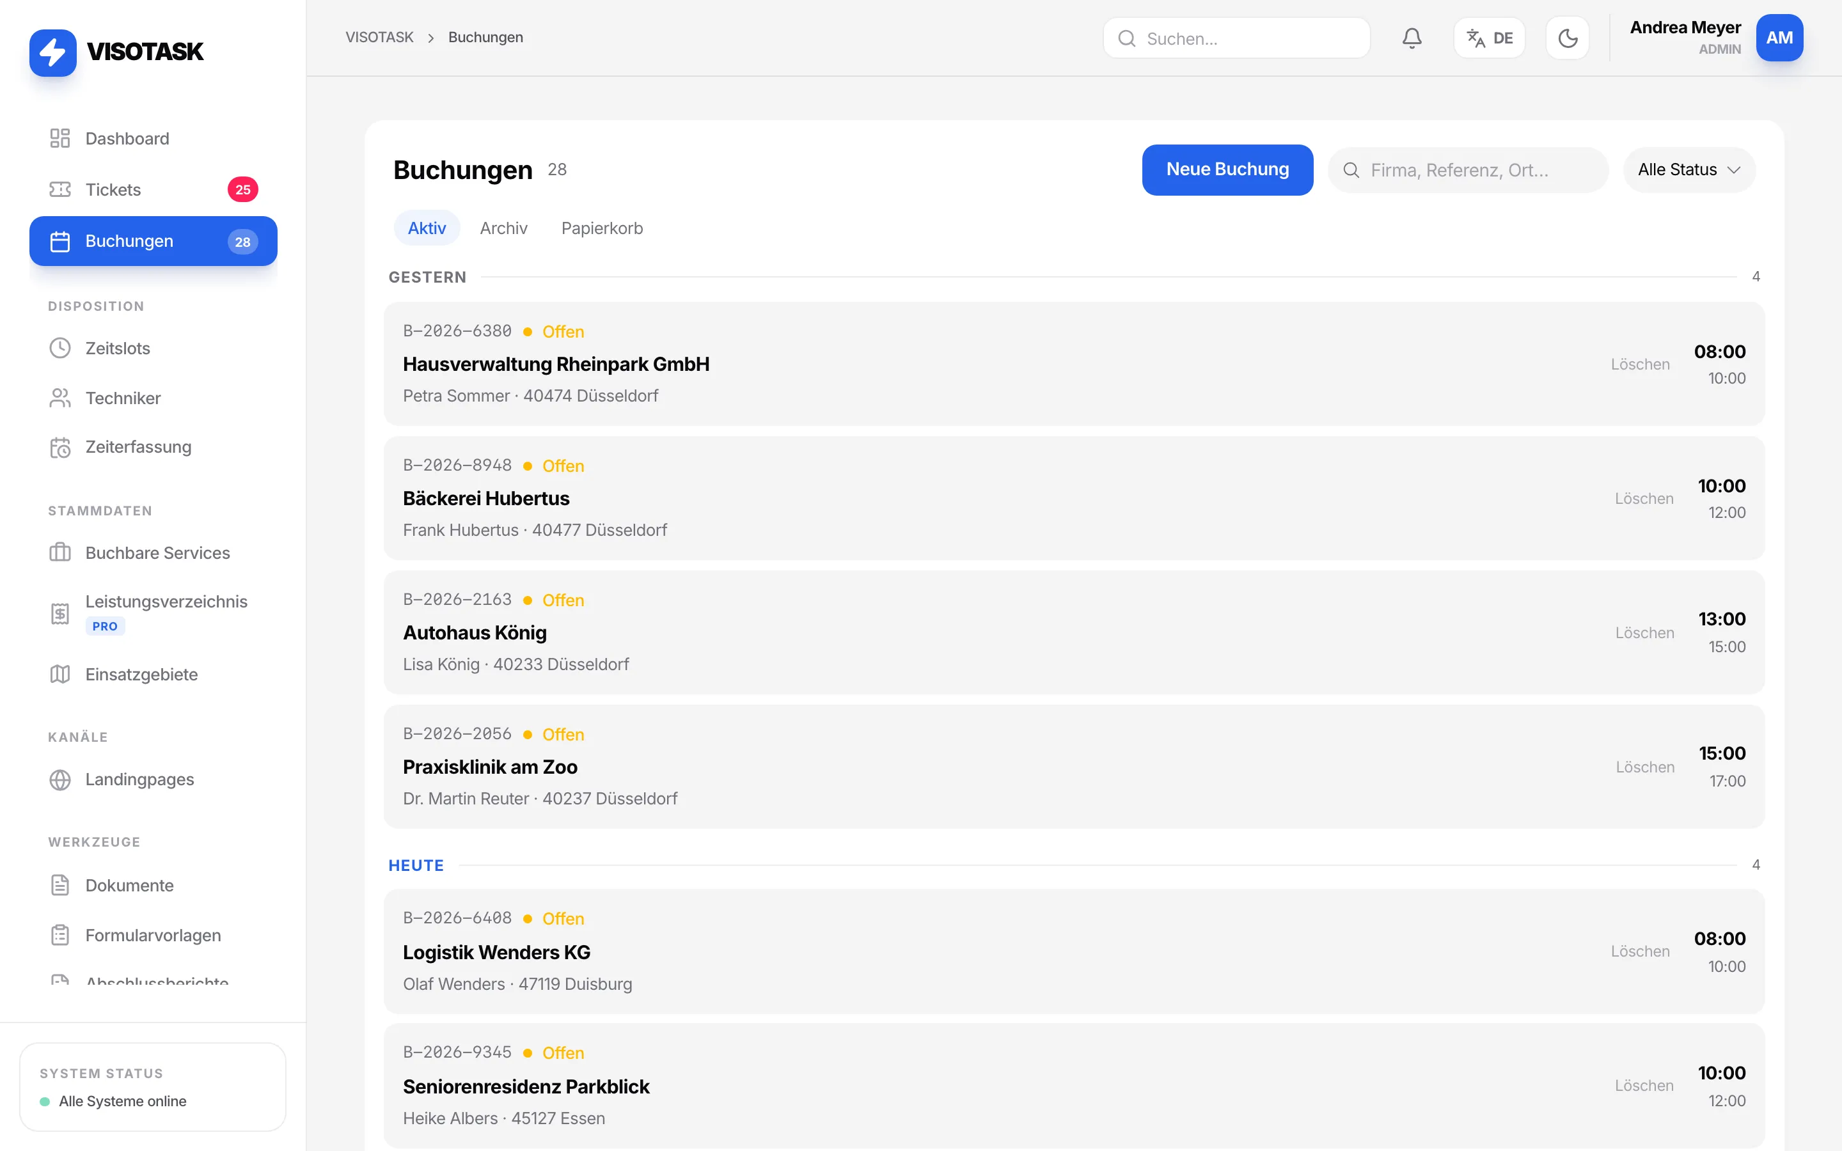The height and width of the screenshot is (1151, 1842).
Task: Open notifications bell icon
Action: pos(1412,38)
